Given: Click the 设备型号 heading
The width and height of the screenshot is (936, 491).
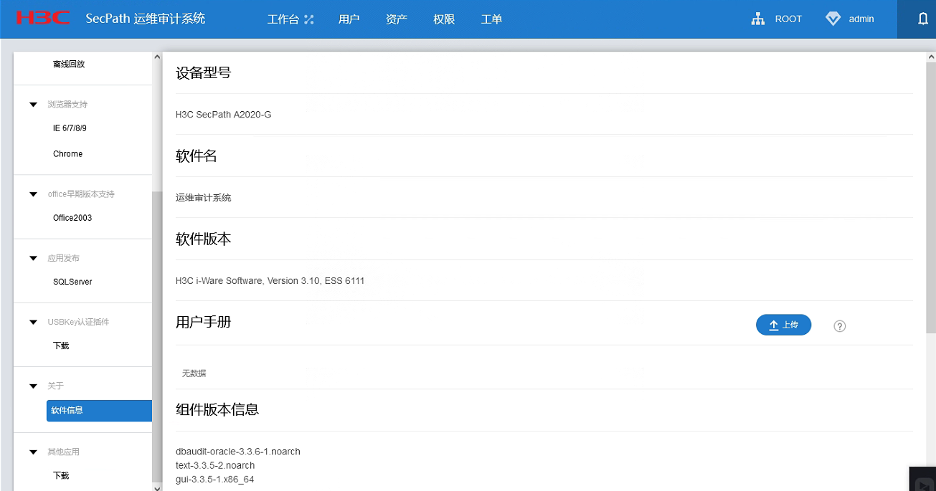Looking at the screenshot, I should [204, 73].
